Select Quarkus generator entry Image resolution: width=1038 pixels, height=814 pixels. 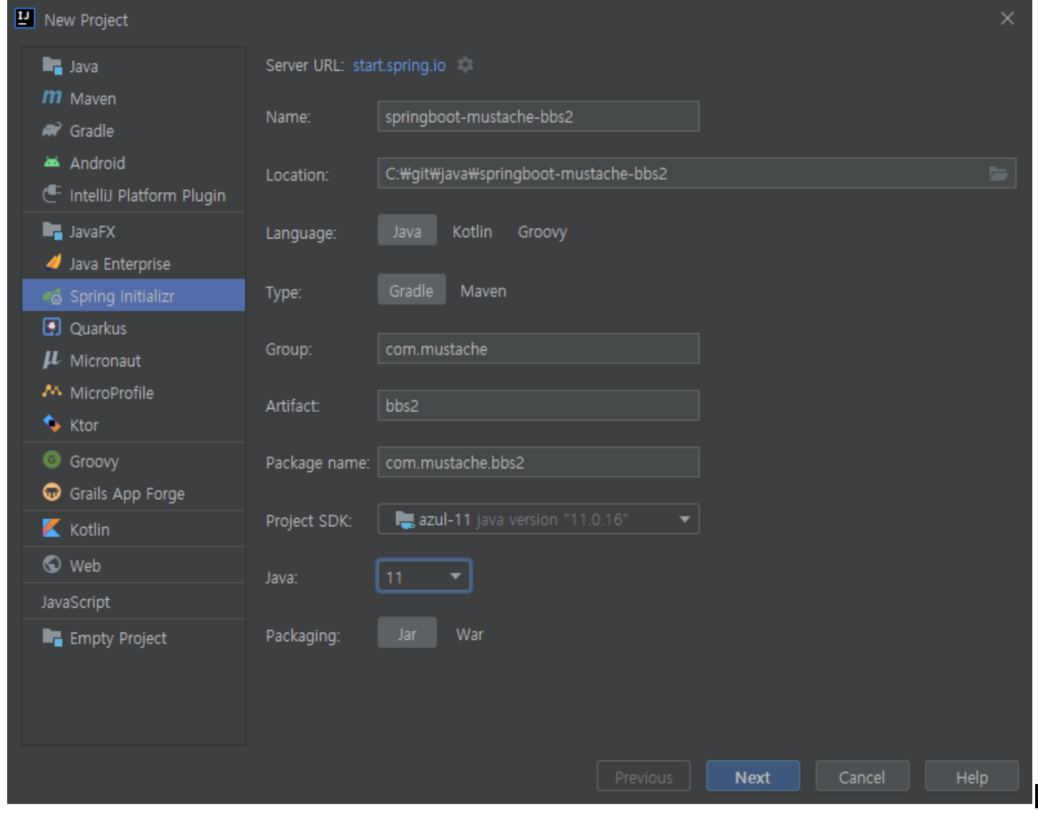pyautogui.click(x=133, y=328)
